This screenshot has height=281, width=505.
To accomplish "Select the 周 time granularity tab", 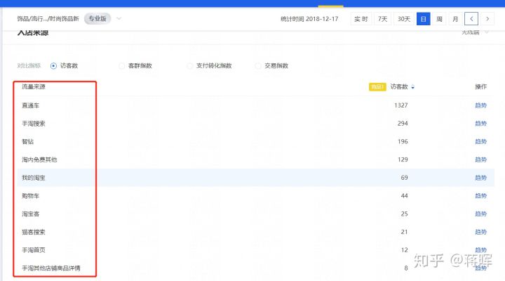I will coord(439,19).
